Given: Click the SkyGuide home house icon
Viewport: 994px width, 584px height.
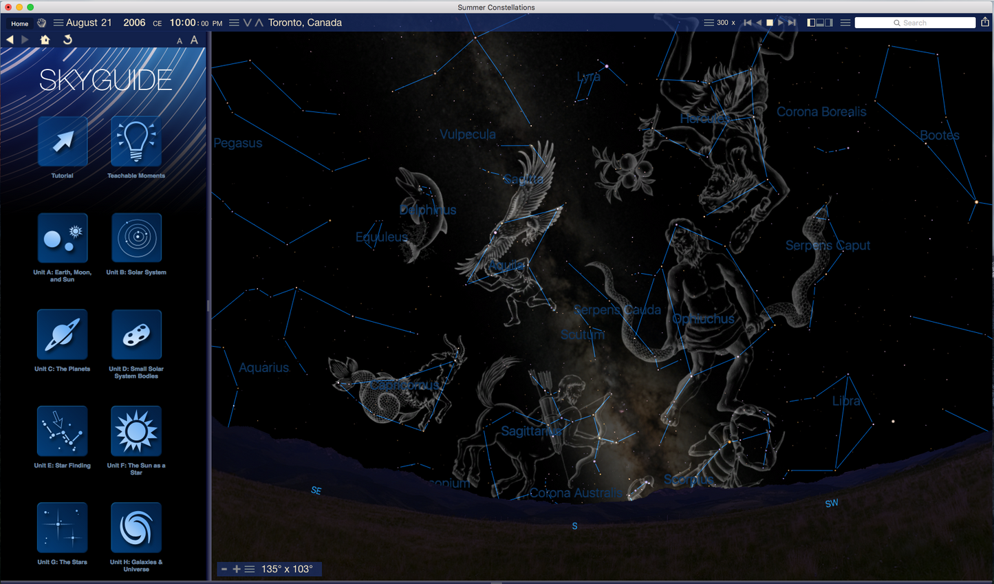Looking at the screenshot, I should click(45, 40).
